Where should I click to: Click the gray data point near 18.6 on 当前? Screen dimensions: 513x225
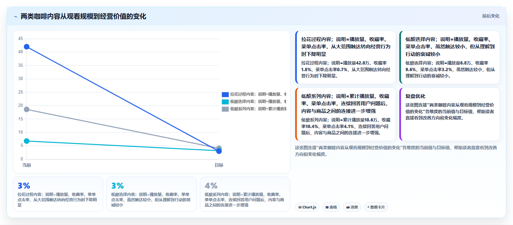pos(26,109)
